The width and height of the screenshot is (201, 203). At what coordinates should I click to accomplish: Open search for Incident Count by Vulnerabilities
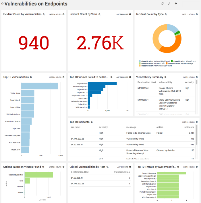44,14
